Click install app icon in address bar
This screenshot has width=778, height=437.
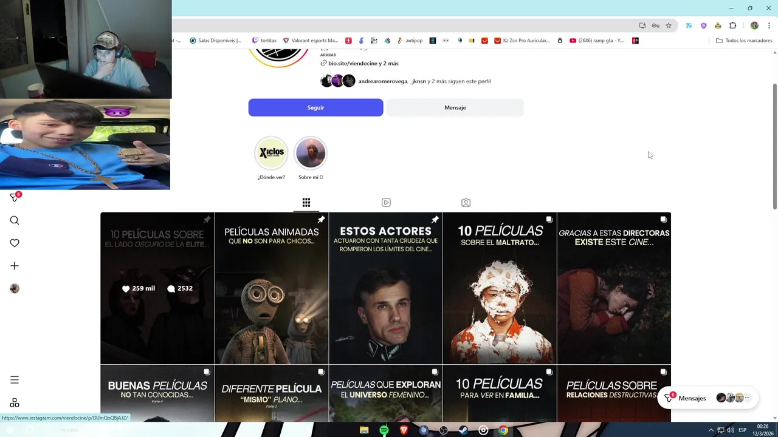tap(642, 25)
